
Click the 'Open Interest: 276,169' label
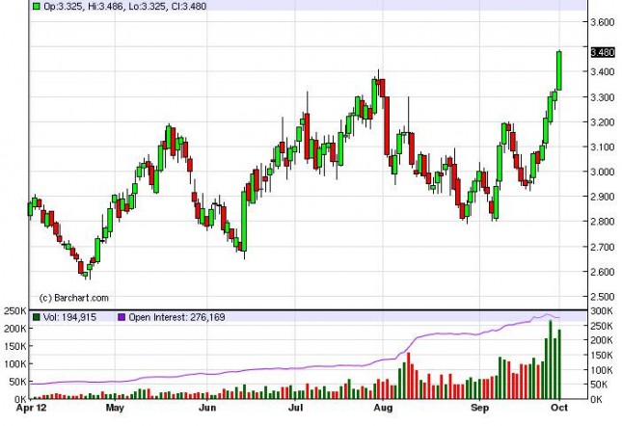point(176,317)
